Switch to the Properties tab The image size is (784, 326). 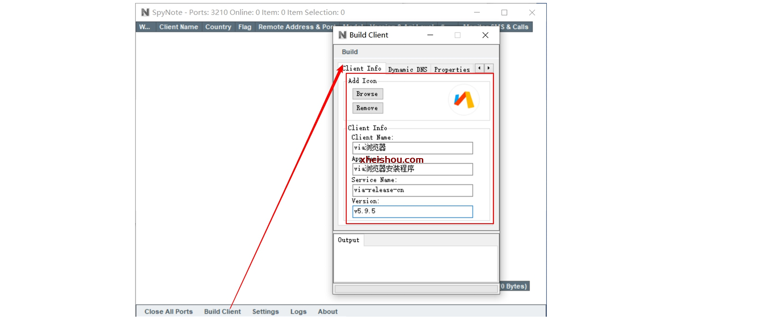452,69
